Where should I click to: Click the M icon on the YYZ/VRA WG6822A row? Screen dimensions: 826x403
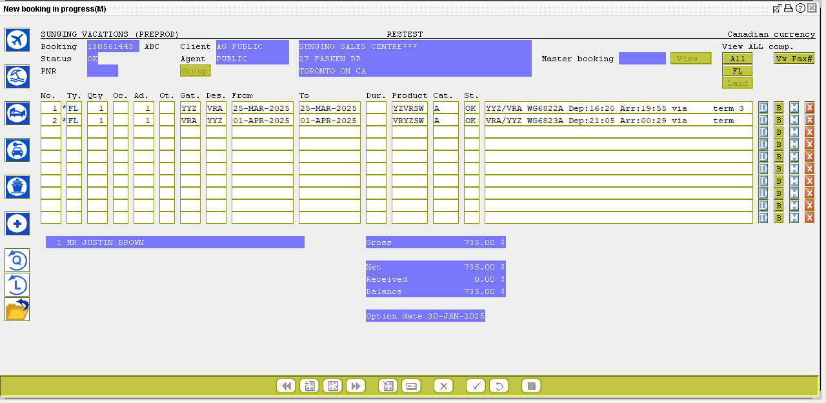[794, 108]
